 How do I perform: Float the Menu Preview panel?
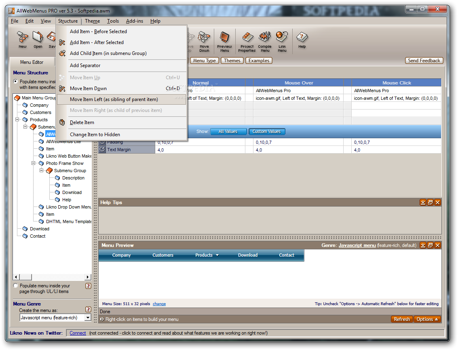coord(430,245)
